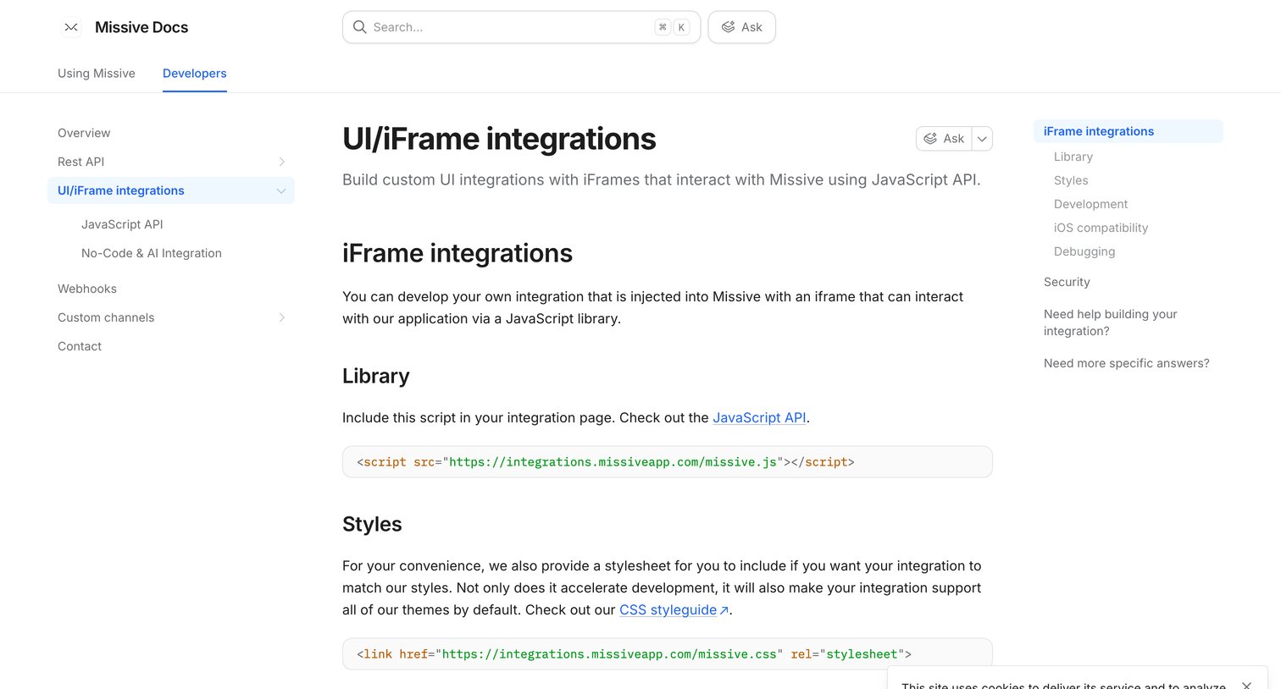Open dropdown arrow beside page Ask button
The image size is (1281, 689).
tap(982, 139)
